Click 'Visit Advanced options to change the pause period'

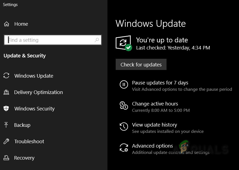click(x=182, y=89)
